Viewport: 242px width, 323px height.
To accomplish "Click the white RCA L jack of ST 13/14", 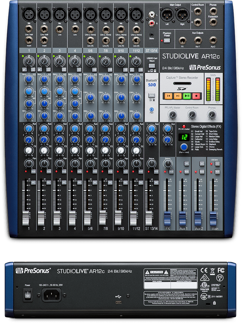I will coord(152,15).
